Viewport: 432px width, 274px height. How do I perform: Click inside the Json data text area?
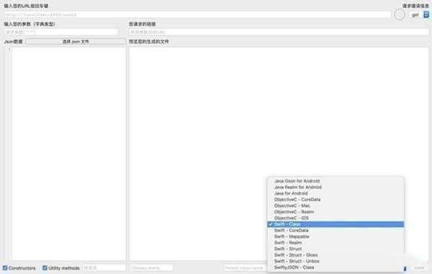coord(68,154)
